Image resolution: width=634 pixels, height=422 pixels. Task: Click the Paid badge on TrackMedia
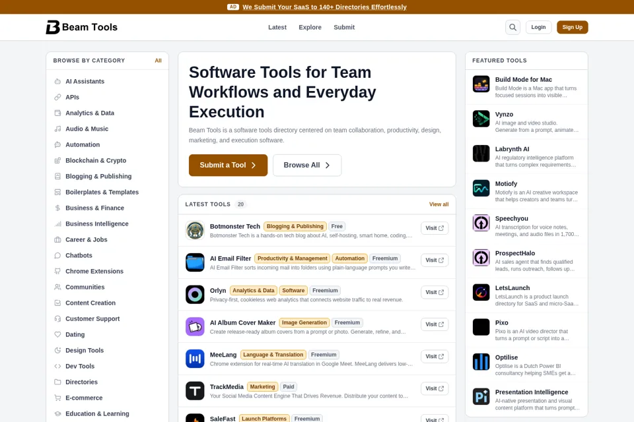[289, 387]
